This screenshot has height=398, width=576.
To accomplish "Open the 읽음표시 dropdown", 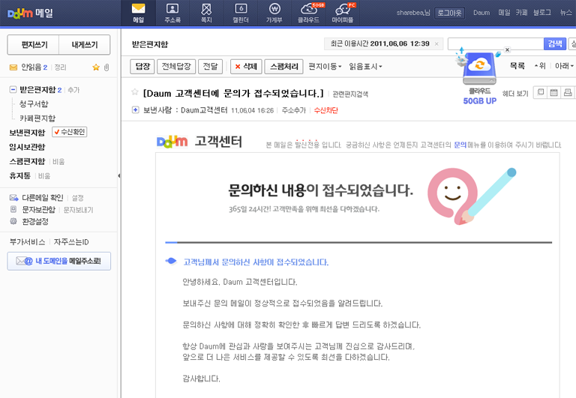I will pos(365,67).
